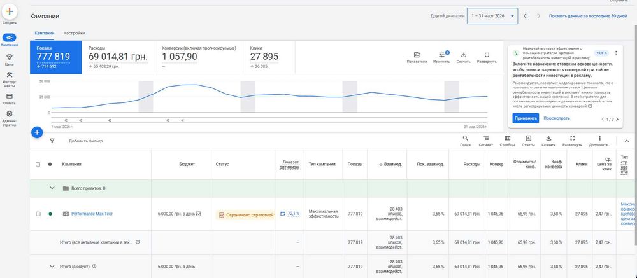Collapse the Всего проектов row chevron
This screenshot has height=278, width=637.
[x=52, y=188]
